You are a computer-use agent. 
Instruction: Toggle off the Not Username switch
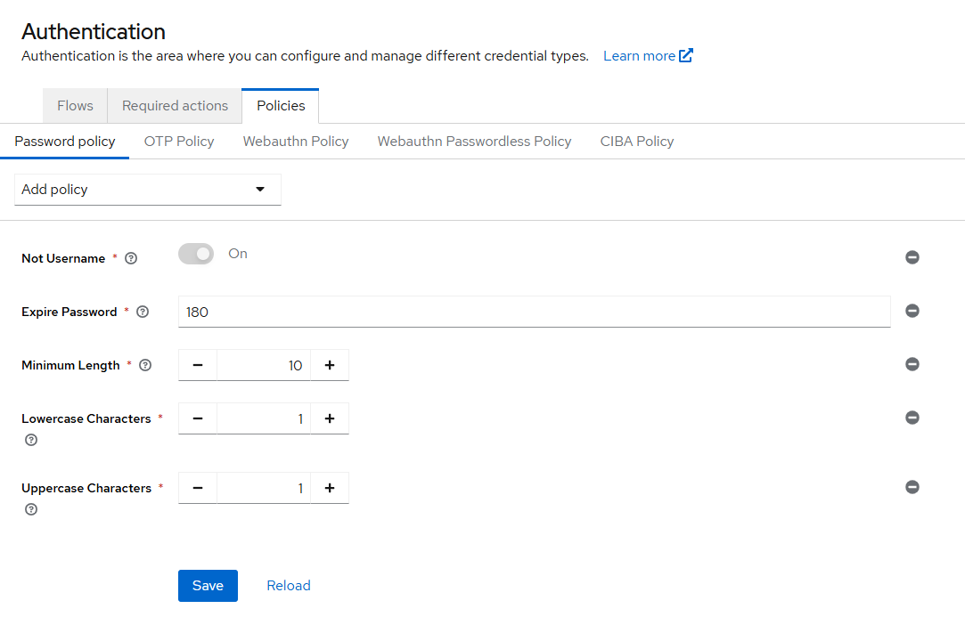(195, 254)
